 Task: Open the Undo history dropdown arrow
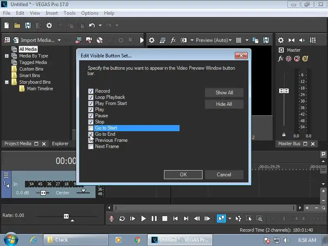[x=100, y=25]
